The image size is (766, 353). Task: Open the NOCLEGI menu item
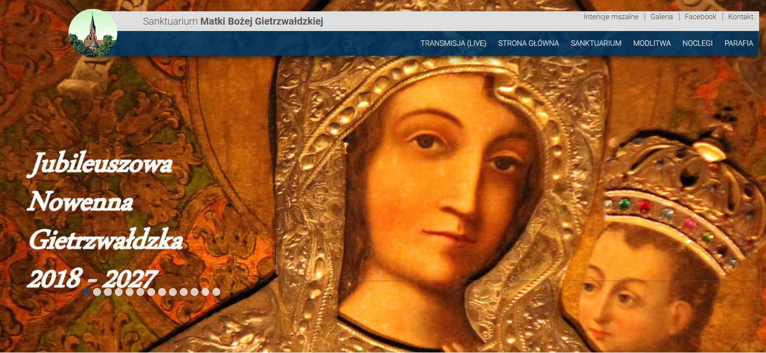(x=698, y=43)
